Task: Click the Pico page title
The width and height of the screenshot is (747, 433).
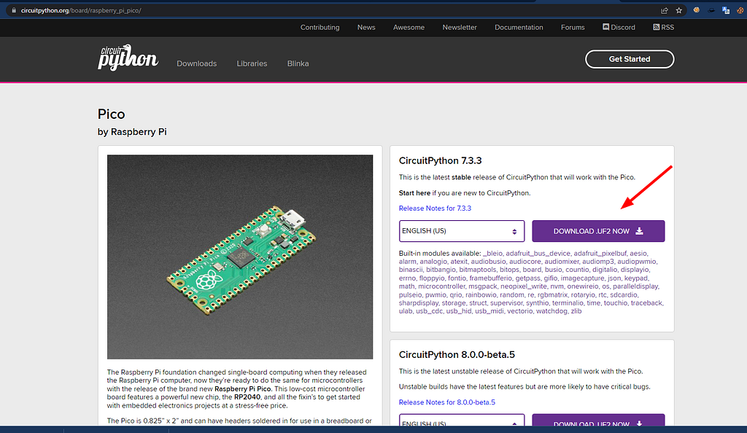Action: pyautogui.click(x=111, y=114)
